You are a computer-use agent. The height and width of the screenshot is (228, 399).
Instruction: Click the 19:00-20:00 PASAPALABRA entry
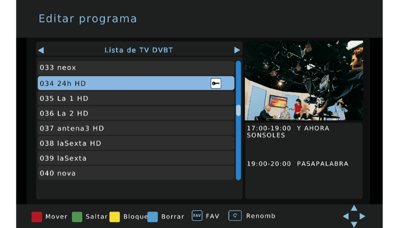[x=297, y=164]
